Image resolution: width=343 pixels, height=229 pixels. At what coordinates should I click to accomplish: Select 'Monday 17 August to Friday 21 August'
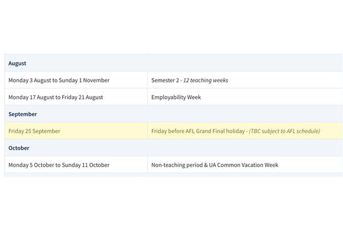pos(55,97)
